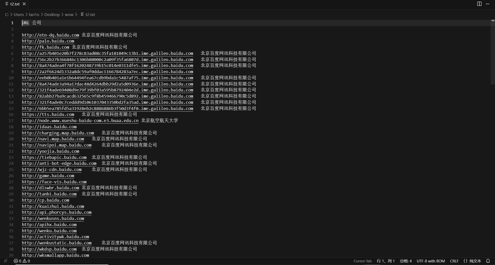Click the vertical scrollbar thumb

click(x=492, y=52)
